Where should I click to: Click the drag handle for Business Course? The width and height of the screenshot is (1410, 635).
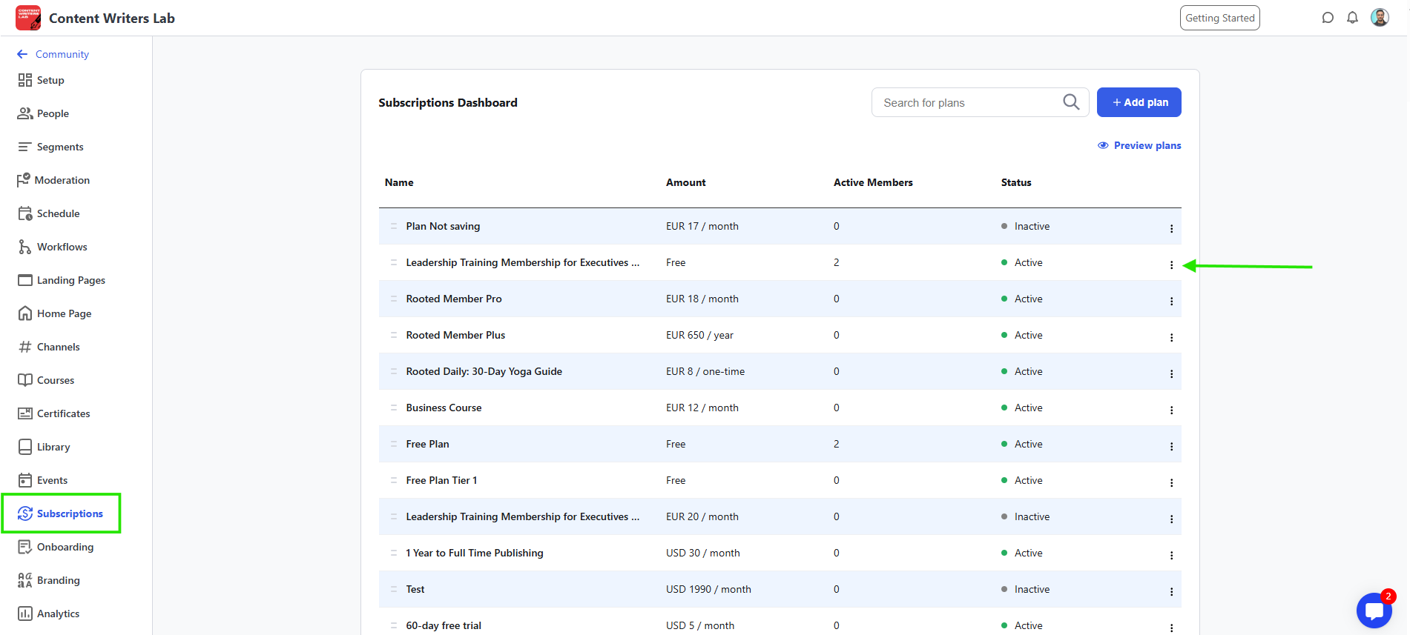[394, 408]
